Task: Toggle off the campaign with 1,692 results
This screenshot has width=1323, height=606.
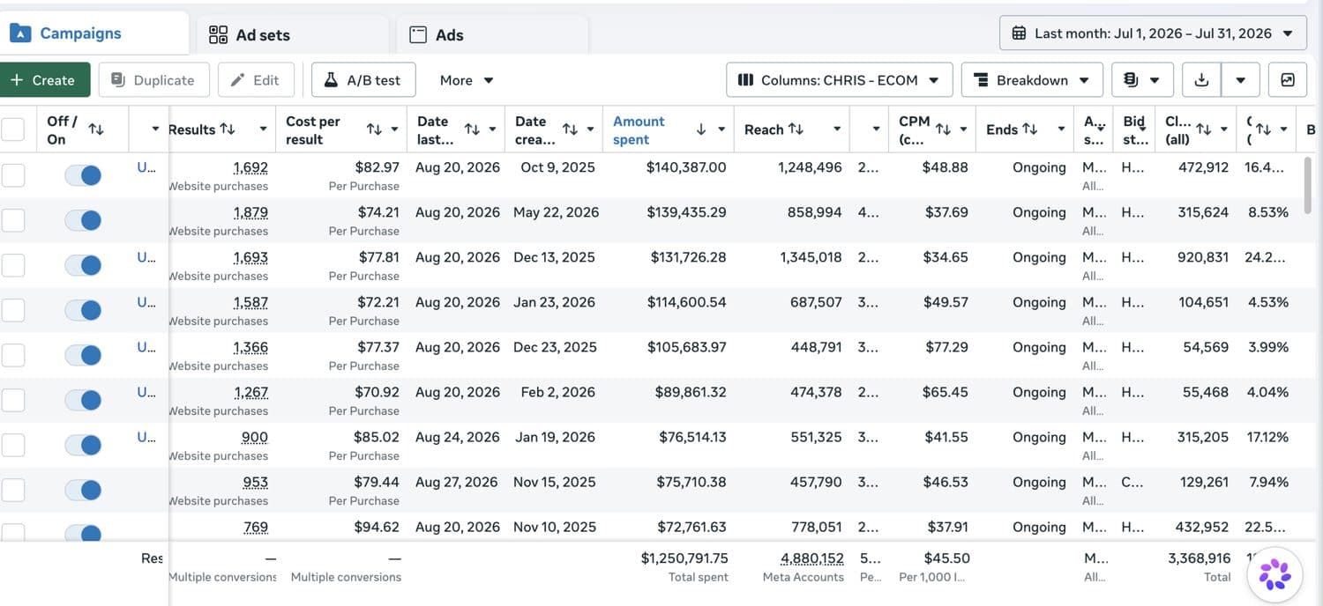Action: [x=83, y=175]
